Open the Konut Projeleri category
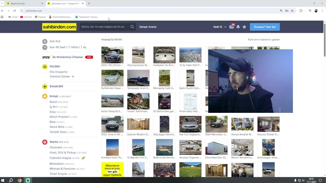Viewport: 326px width, 183px height. click(x=59, y=117)
